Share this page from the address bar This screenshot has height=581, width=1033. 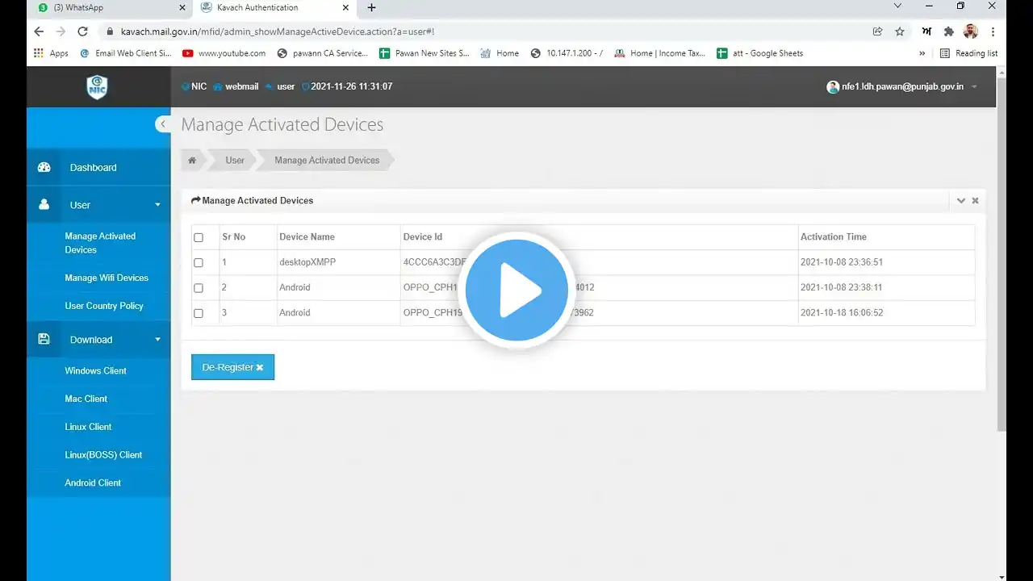point(877,31)
